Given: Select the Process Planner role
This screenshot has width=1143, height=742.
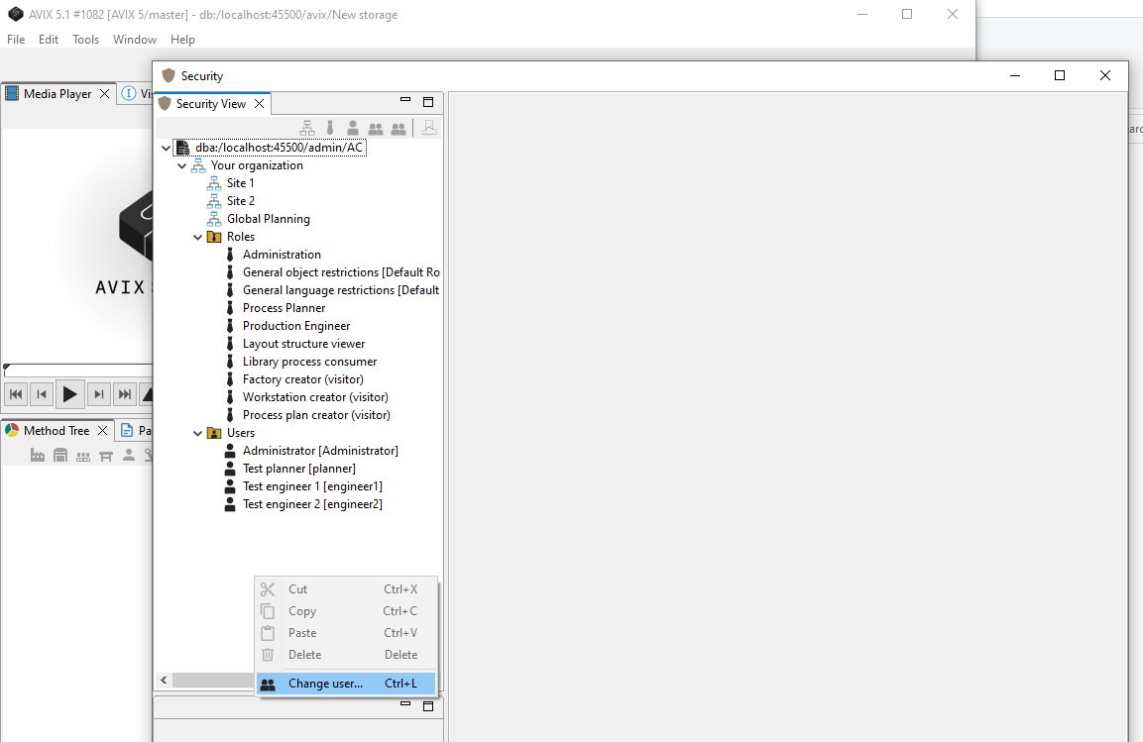Looking at the screenshot, I should tap(284, 308).
